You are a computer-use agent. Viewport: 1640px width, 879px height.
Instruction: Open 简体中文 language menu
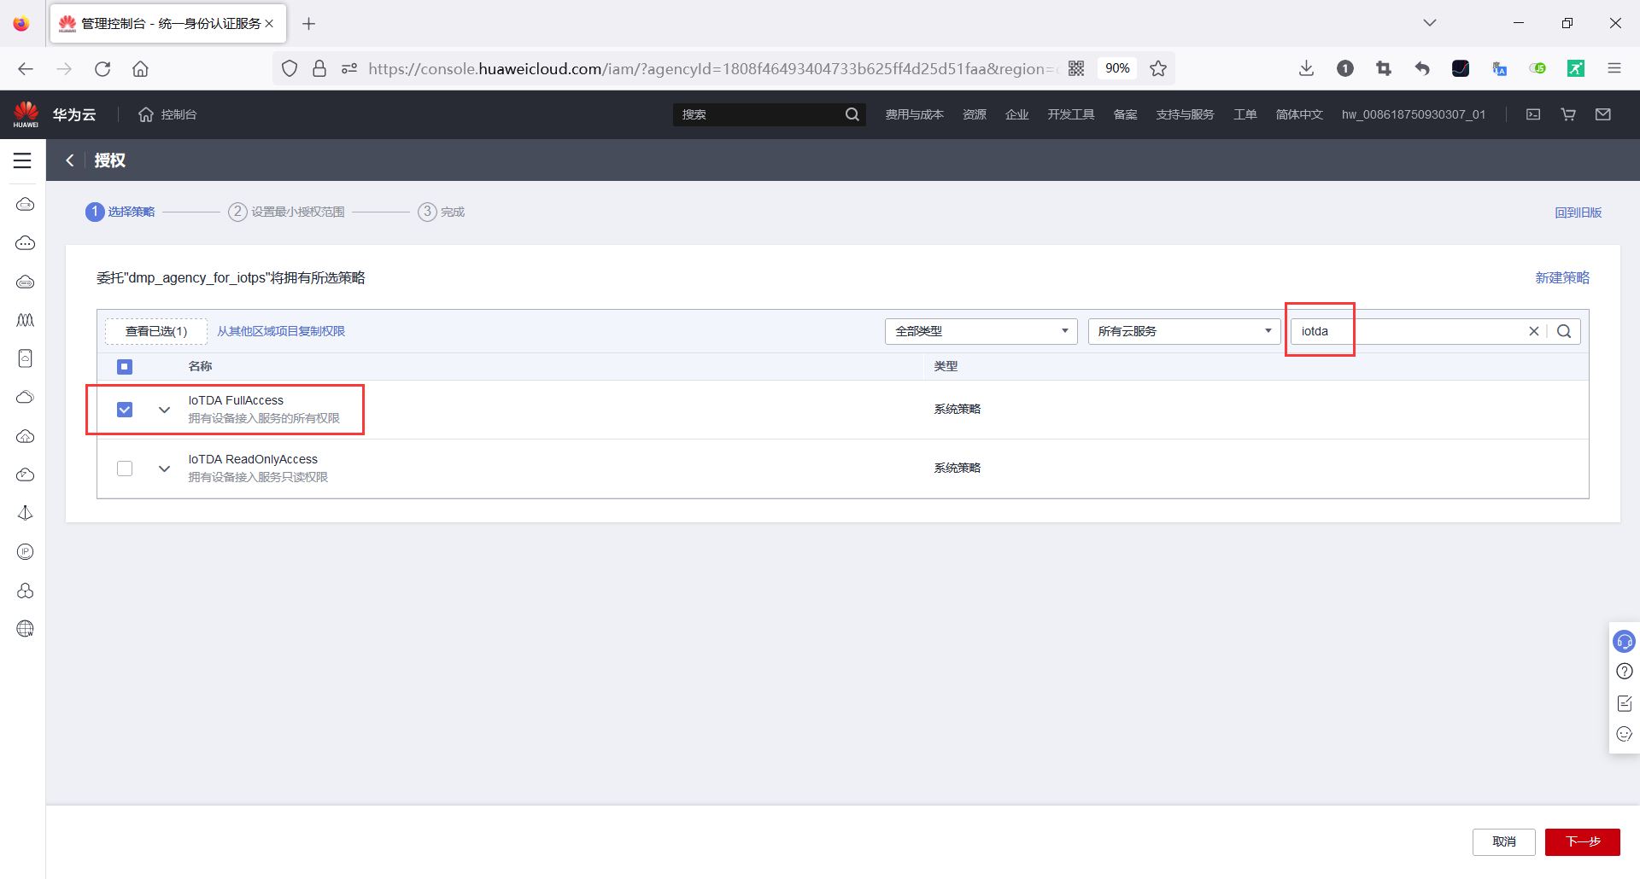(1299, 114)
